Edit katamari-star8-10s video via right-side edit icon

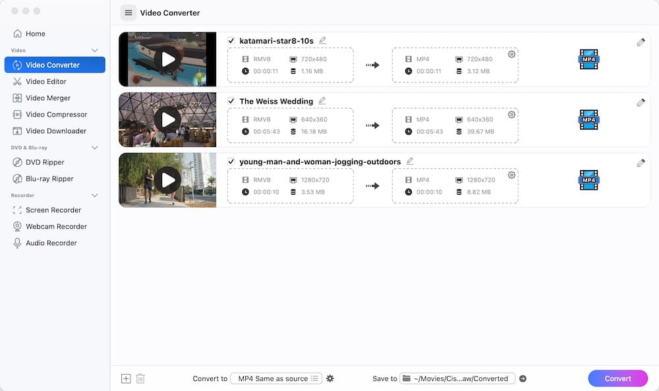coord(641,42)
